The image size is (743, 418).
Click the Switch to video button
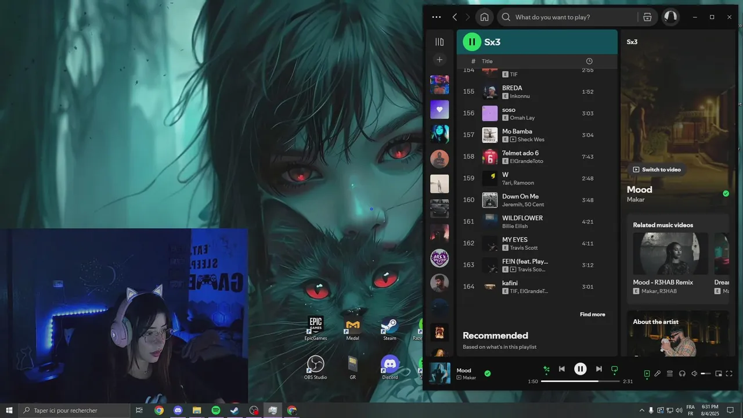(657, 170)
